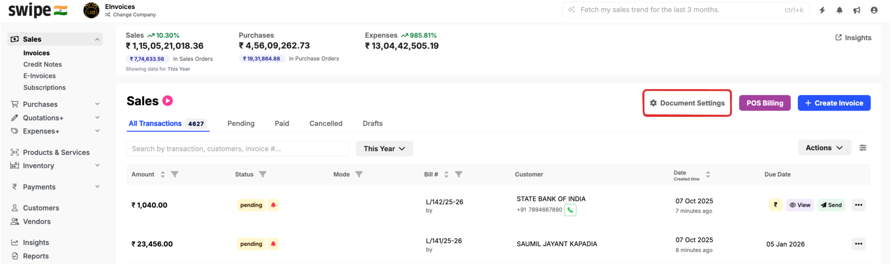Open column settings sliders icon
This screenshot has height=264, width=891.
click(x=863, y=148)
